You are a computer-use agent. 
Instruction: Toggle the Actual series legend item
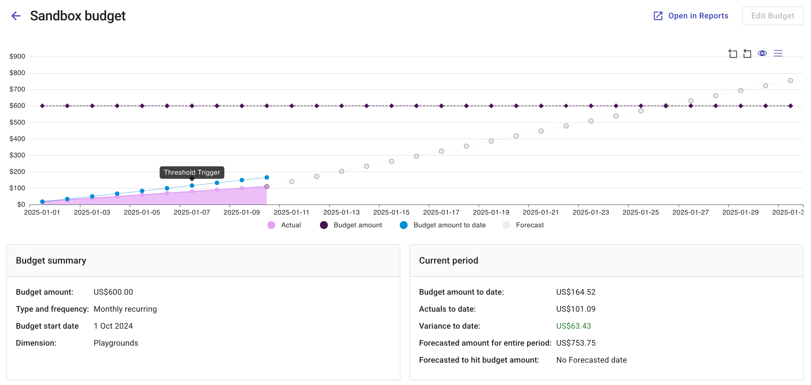[284, 225]
